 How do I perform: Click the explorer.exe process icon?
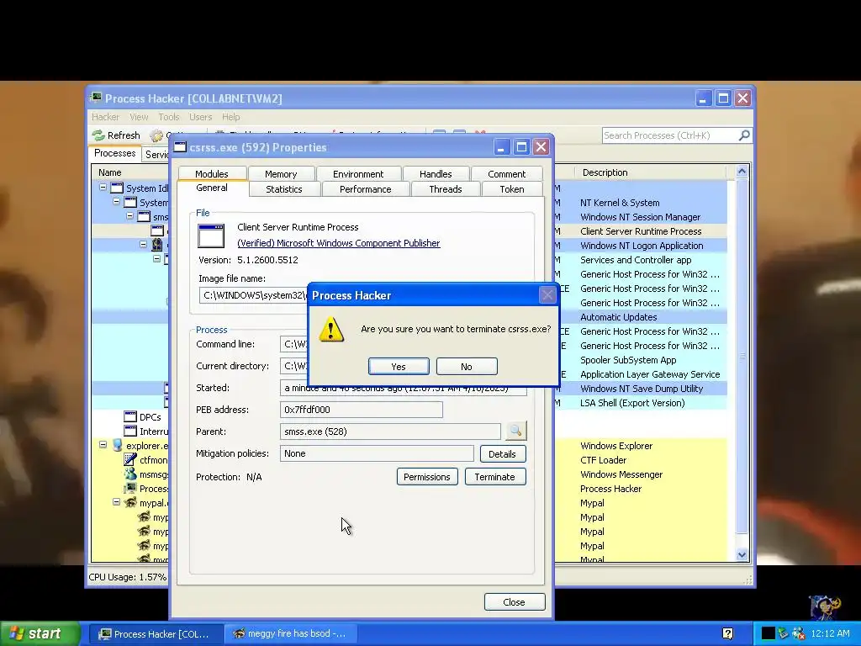pyautogui.click(x=117, y=445)
